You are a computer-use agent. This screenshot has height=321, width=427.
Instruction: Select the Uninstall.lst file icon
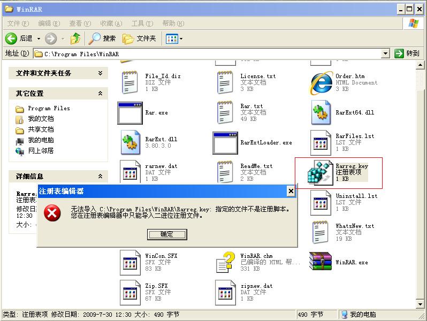[321, 203]
